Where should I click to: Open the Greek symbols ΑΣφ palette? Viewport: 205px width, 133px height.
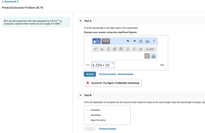pos(106,41)
